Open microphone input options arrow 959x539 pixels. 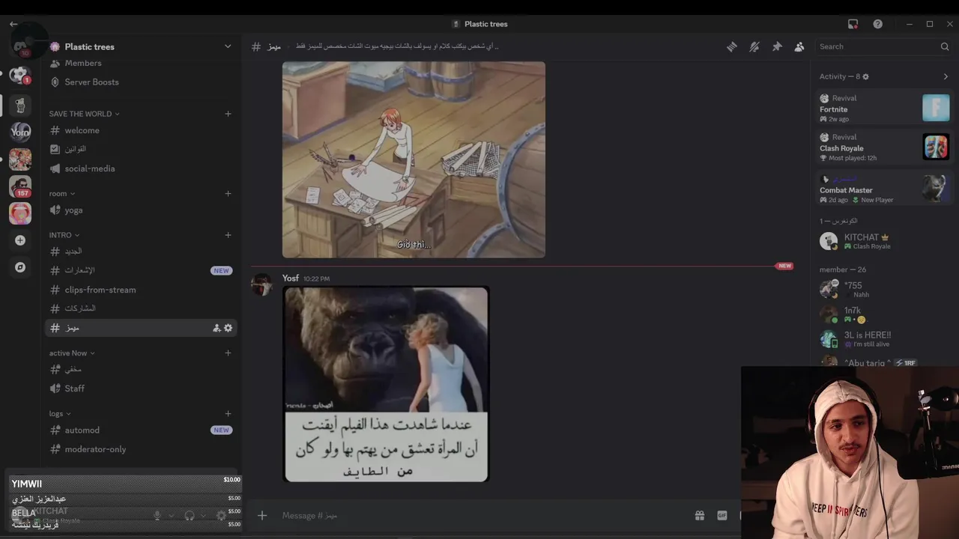pos(171,515)
